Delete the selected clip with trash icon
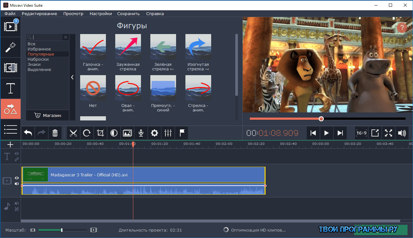The width and height of the screenshot is (413, 238). 55,133
